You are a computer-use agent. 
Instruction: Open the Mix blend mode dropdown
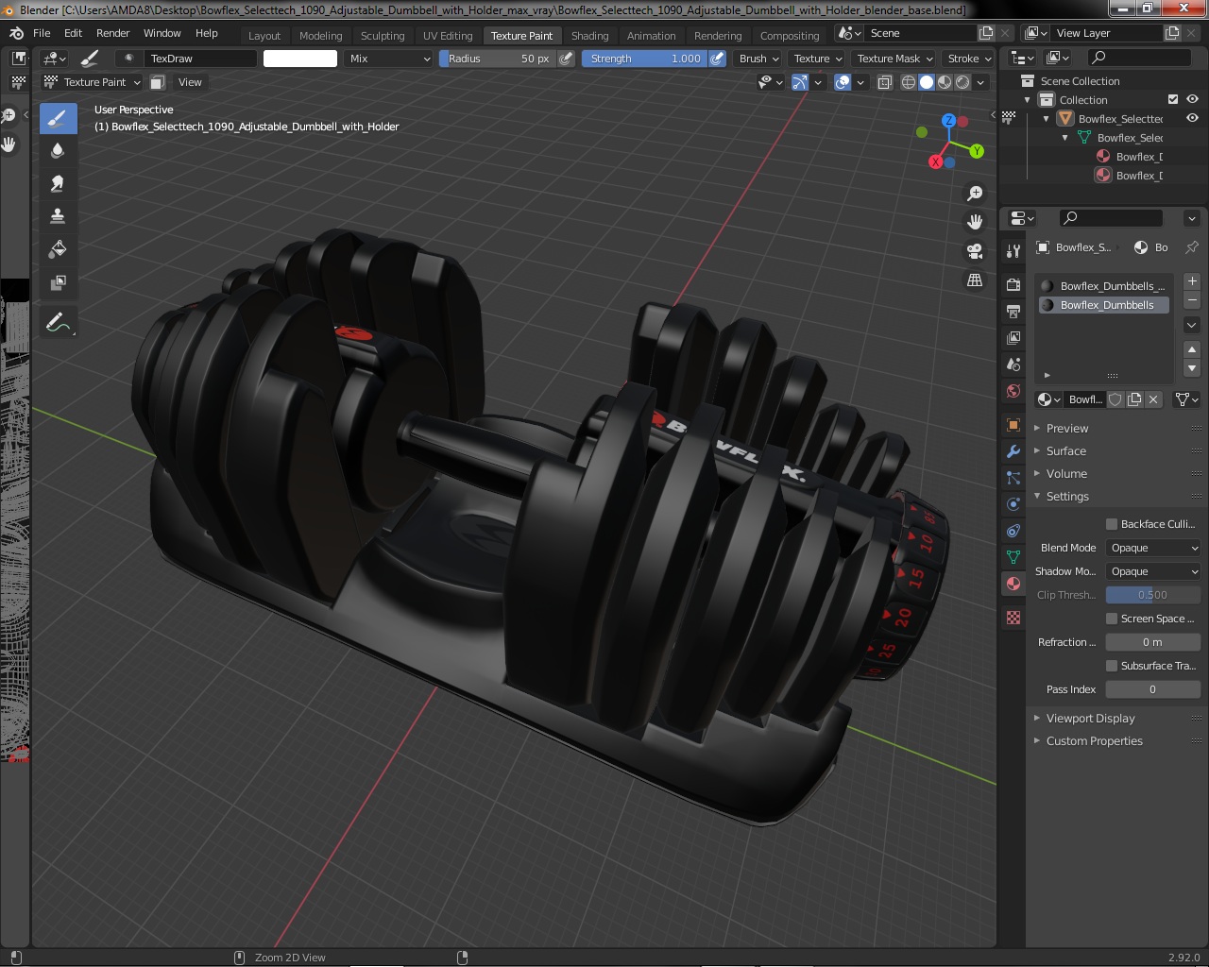click(388, 59)
